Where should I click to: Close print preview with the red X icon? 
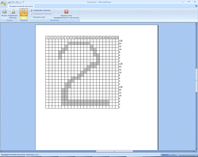tap(66, 12)
